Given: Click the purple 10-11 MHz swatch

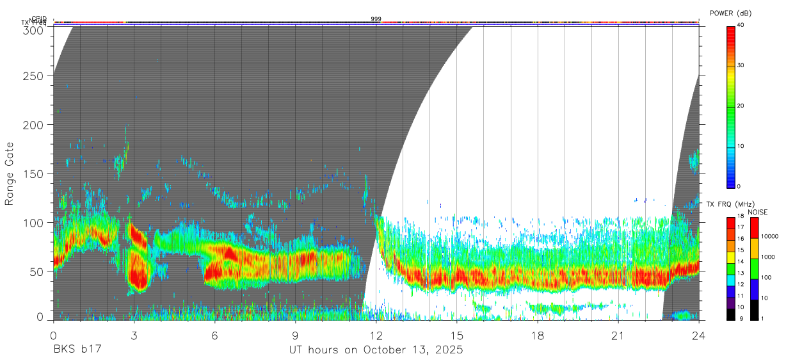Looking at the screenshot, I should [x=730, y=303].
